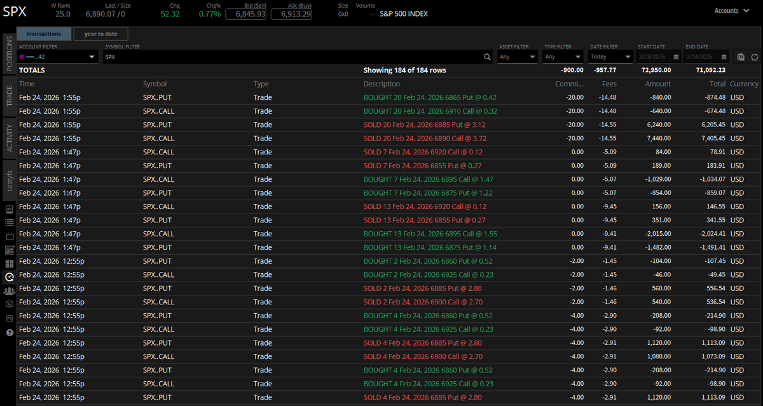Screen dimensions: 763x406
Task: Expand the Date Filter dropdown set to Today
Action: click(x=610, y=57)
